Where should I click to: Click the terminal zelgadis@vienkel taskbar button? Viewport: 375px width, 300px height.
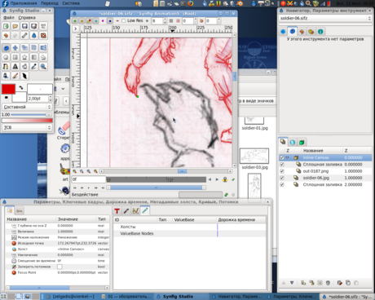click(x=70, y=297)
